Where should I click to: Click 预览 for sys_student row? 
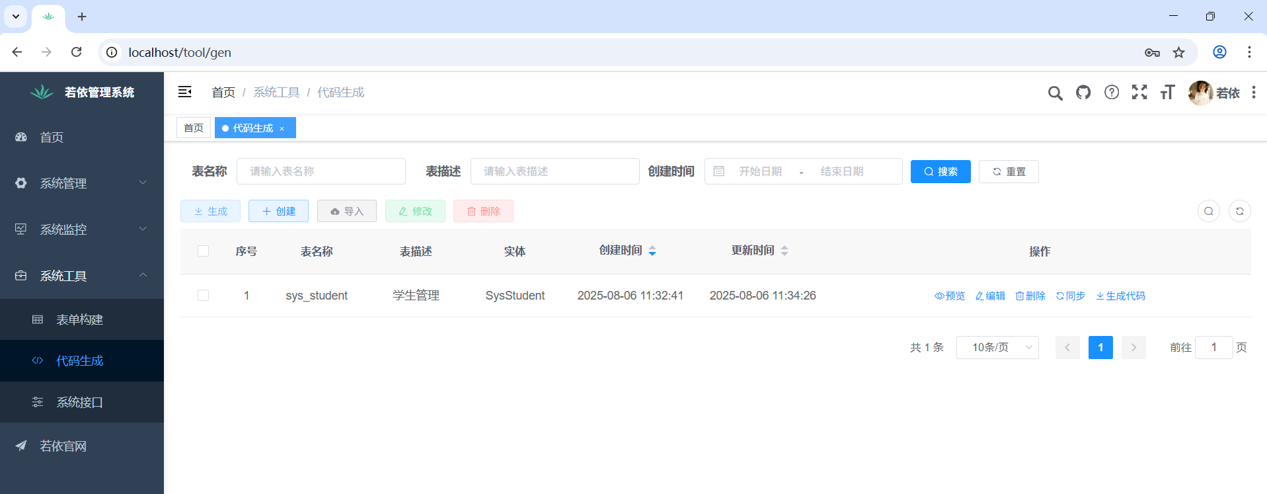[x=950, y=296]
